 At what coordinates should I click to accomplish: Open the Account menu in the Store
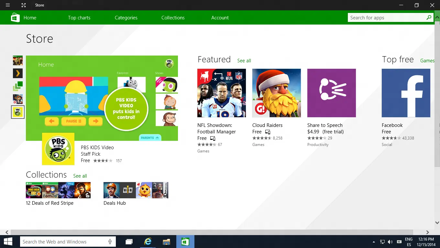220,17
